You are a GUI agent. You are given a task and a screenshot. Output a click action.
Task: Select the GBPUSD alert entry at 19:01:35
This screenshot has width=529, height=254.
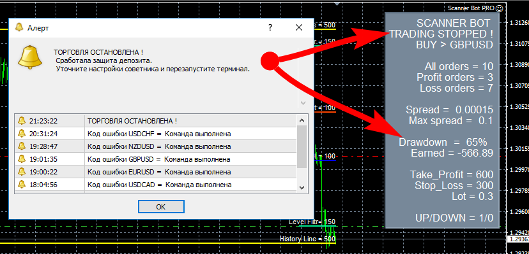point(155,159)
